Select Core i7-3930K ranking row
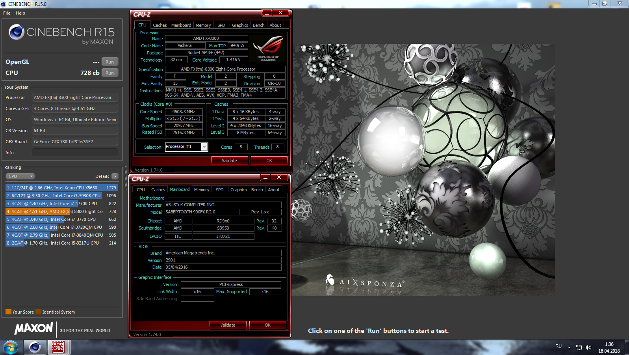629x355 pixels. click(x=61, y=196)
